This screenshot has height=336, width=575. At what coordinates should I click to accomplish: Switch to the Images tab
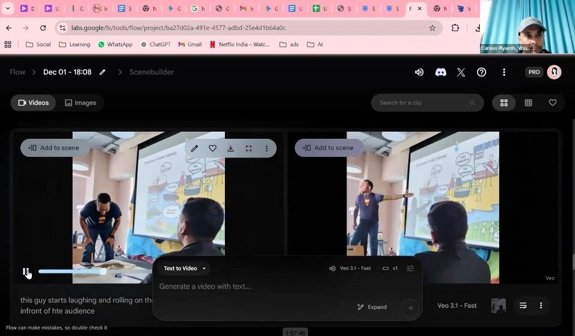(x=81, y=103)
